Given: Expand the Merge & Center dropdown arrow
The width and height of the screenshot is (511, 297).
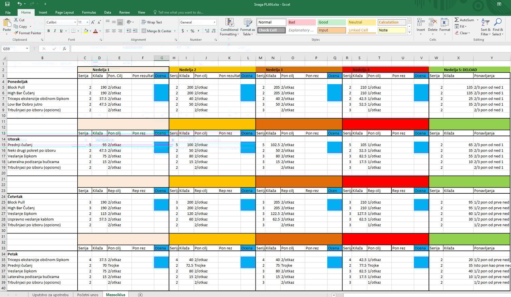Looking at the screenshot, I should coord(175,31).
